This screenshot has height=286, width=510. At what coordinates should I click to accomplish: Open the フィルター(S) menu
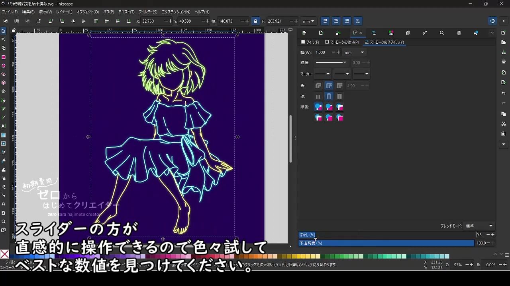click(148, 12)
